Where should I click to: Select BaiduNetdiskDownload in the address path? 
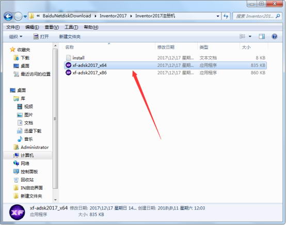point(67,16)
